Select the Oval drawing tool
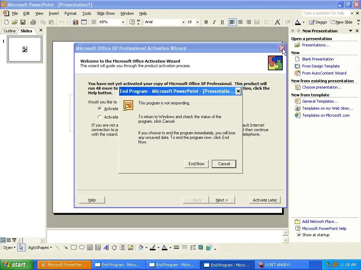The width and height of the screenshot is (361, 270). pos(82,247)
